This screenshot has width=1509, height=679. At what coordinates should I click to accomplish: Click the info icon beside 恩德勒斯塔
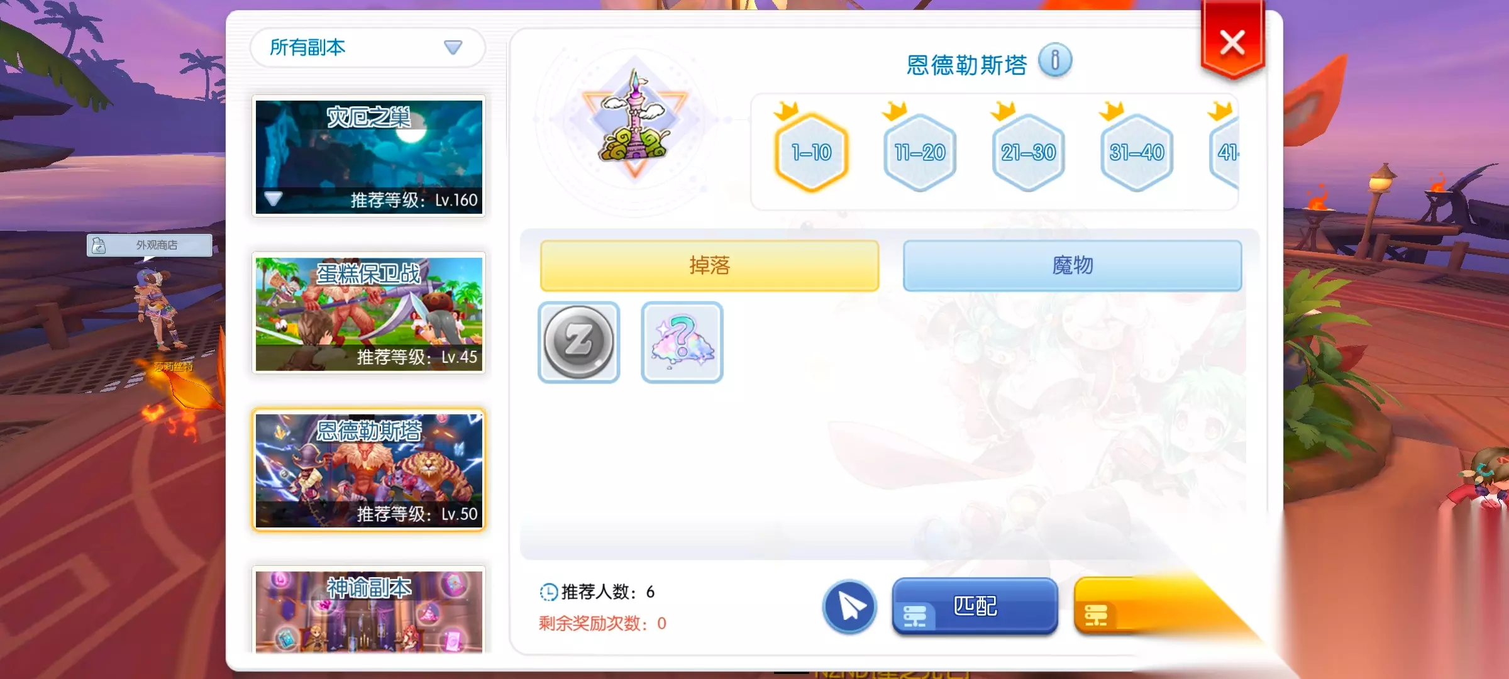tap(1054, 60)
